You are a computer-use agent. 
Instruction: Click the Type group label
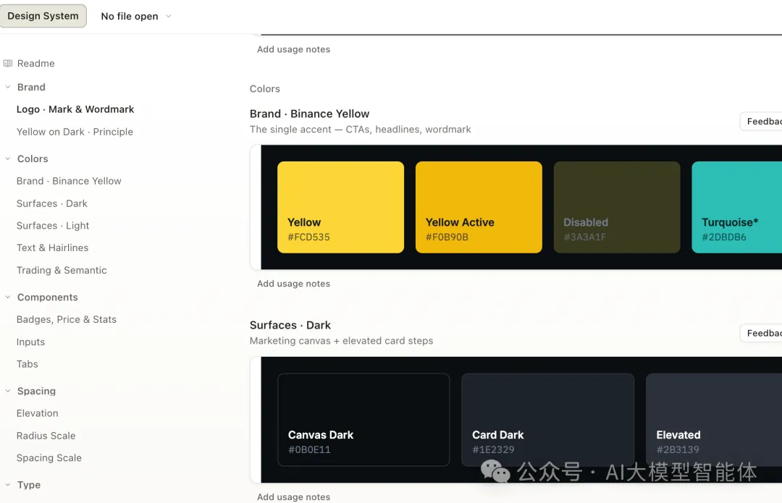click(29, 485)
